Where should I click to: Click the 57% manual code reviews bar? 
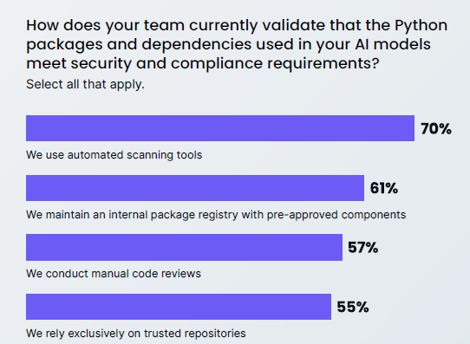click(184, 247)
